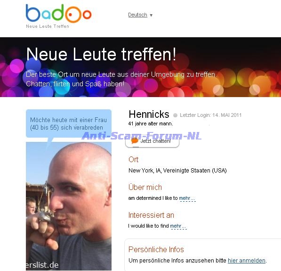This screenshot has height=271, width=281.
Task: Click the Letzter Login date text
Action: coord(211,115)
